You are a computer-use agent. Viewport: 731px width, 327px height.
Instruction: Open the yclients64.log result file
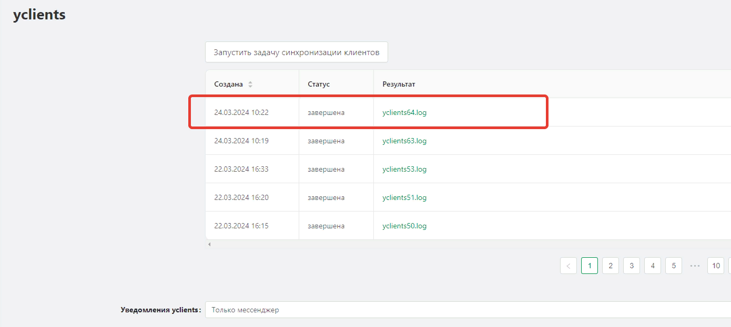coord(404,112)
